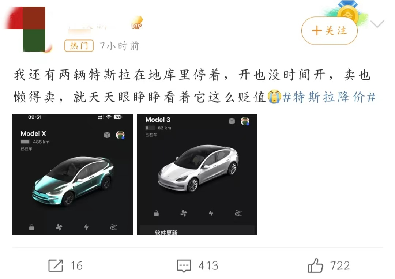Tap the charging bolt icon under Model 3
Viewport: 395px width, 279px height.
point(211,213)
